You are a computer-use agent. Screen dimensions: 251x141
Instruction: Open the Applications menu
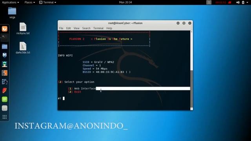point(11,2)
